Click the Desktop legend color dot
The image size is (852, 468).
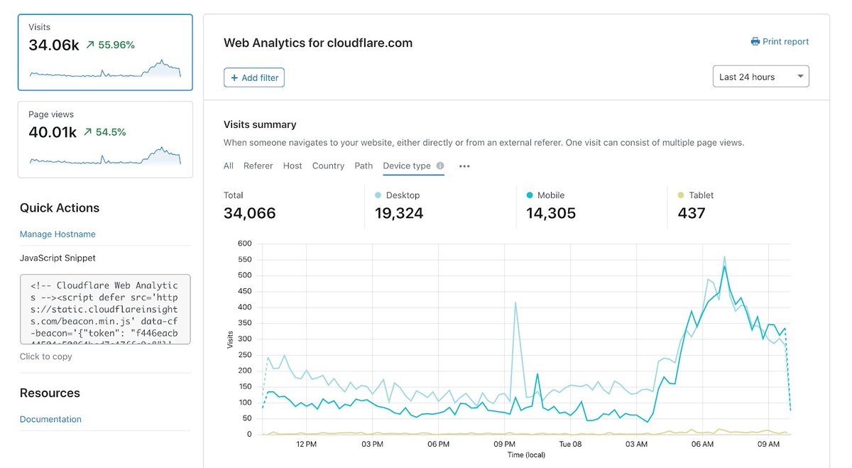379,195
